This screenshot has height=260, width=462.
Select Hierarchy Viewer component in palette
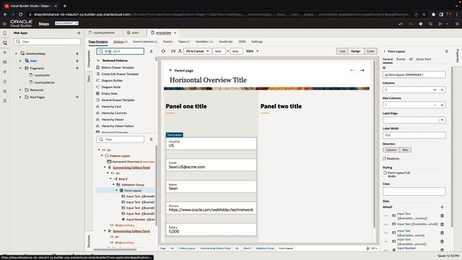coord(113,120)
